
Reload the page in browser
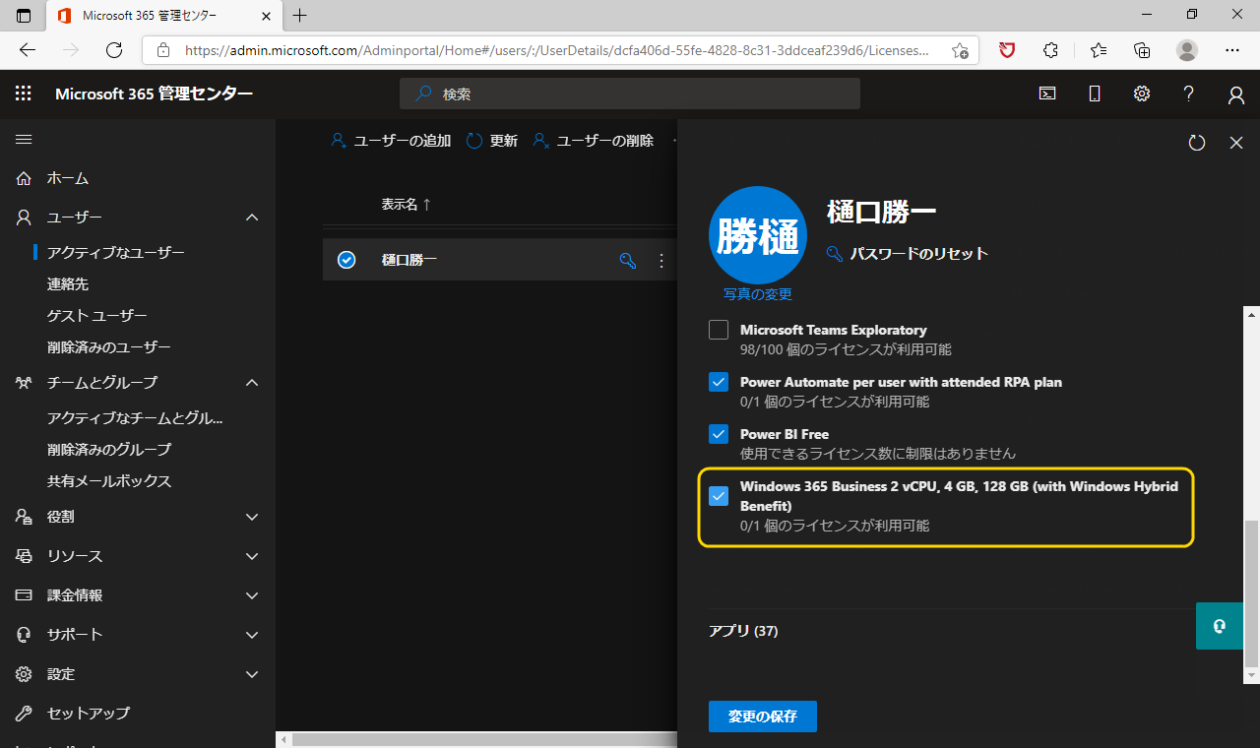point(114,50)
